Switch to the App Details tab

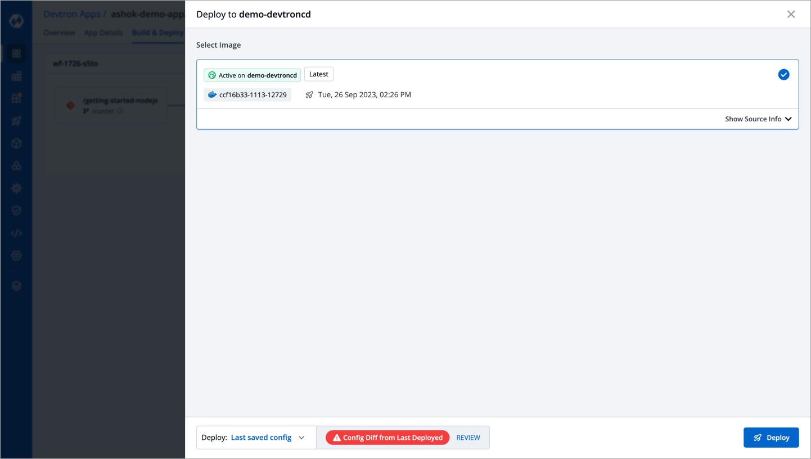[103, 33]
